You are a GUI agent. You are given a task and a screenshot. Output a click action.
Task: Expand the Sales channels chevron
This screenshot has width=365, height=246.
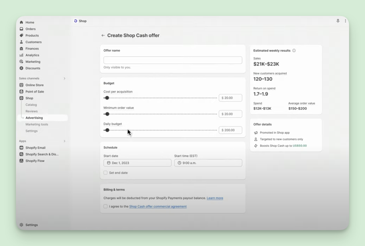64,78
